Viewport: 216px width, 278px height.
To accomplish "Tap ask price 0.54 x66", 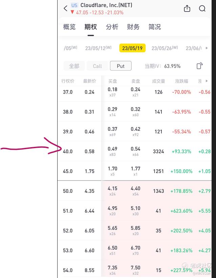I will tap(136, 151).
